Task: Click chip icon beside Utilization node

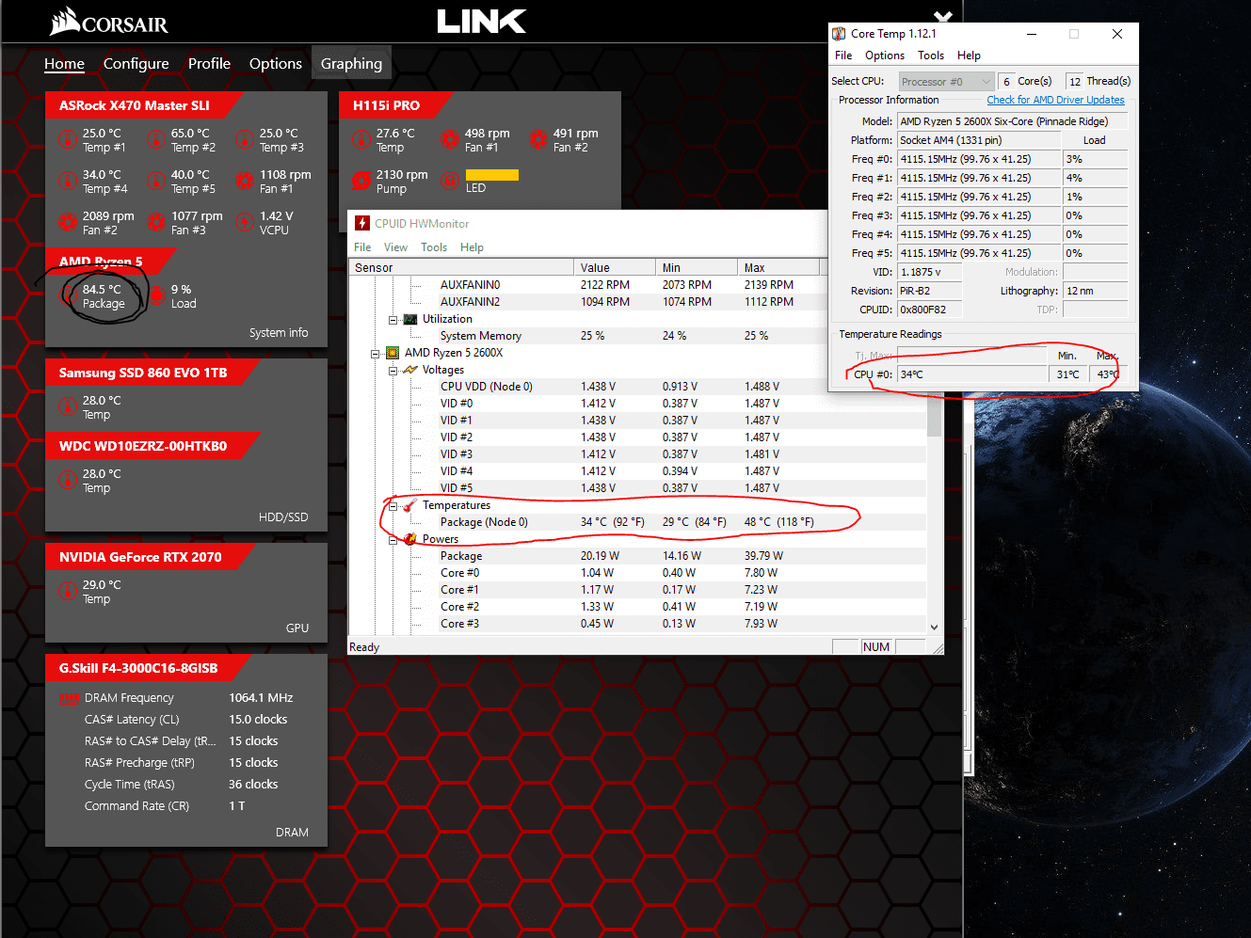Action: click(x=410, y=319)
